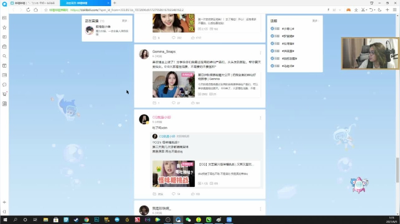This screenshot has width=400, height=224.
Task: Open the pink CQ user post options menu
Action: tap(260, 118)
